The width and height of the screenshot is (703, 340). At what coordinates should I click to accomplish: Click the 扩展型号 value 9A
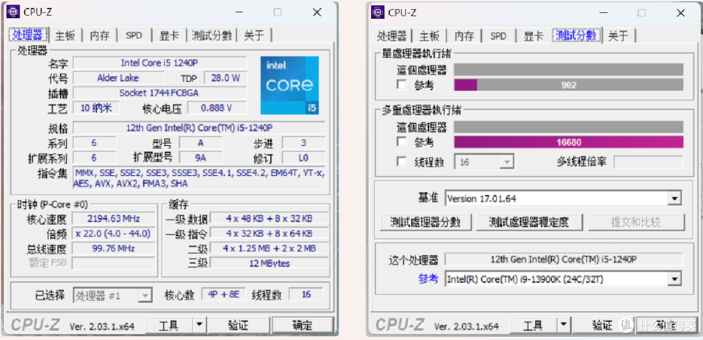pyautogui.click(x=200, y=158)
